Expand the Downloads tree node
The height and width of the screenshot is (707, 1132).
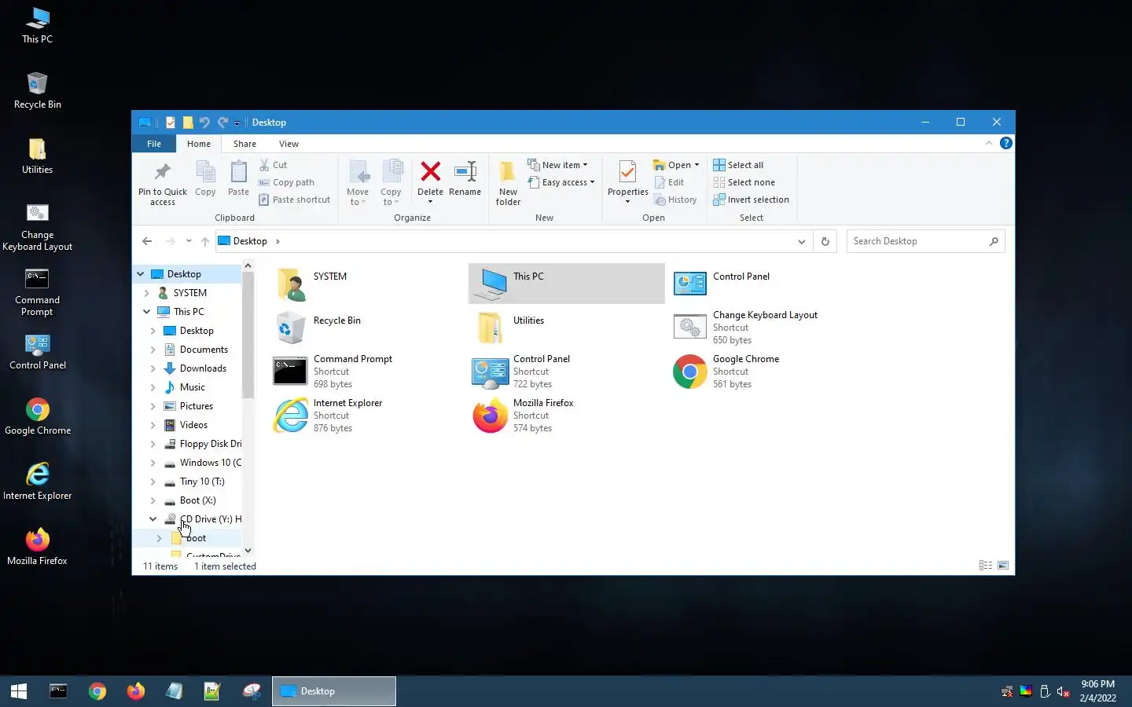(153, 368)
